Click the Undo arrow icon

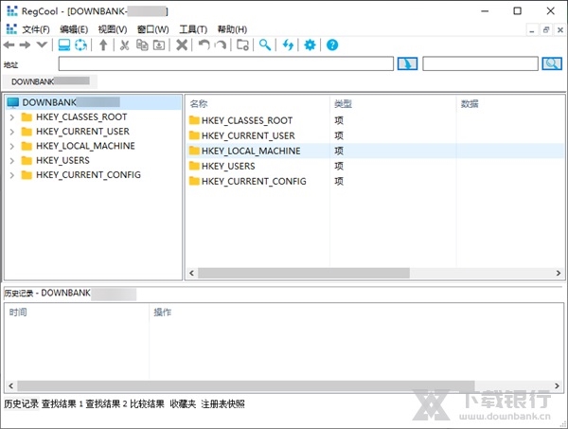[204, 45]
